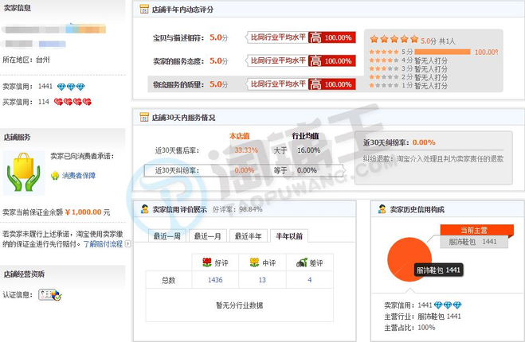Screen dimensions: 525x342
Task: Click the five gold stars rating
Action: click(394, 39)
